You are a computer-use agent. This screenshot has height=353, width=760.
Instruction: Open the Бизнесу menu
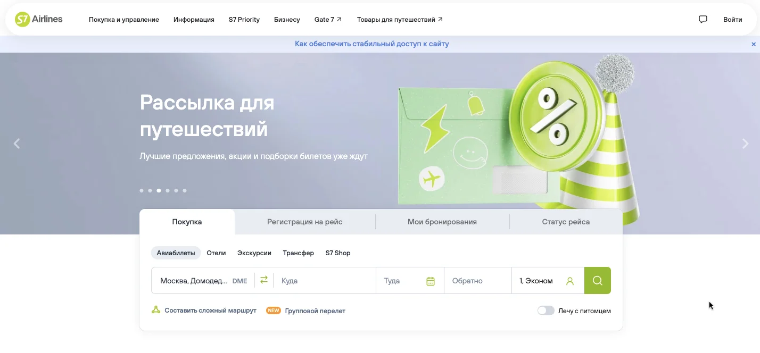[x=287, y=20]
